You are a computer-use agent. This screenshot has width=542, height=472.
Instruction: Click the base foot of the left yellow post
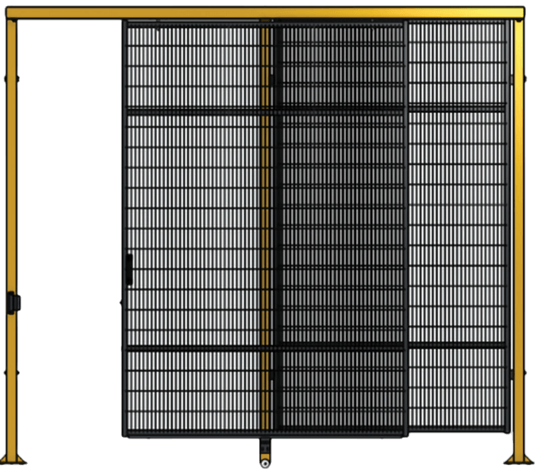[x=13, y=459]
